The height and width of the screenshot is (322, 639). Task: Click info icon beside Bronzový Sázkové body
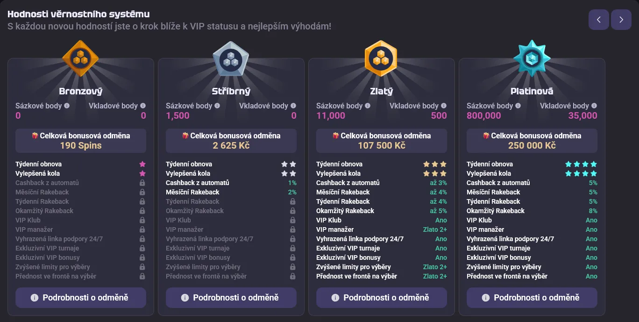point(67,106)
